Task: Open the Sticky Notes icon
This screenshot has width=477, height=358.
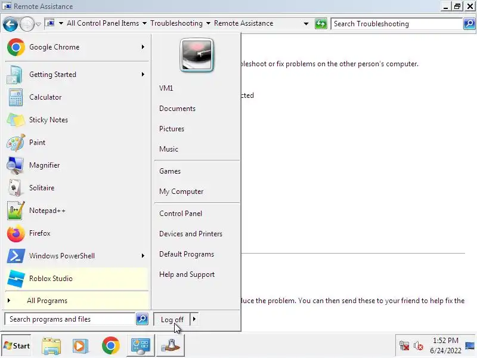Action: (16, 120)
